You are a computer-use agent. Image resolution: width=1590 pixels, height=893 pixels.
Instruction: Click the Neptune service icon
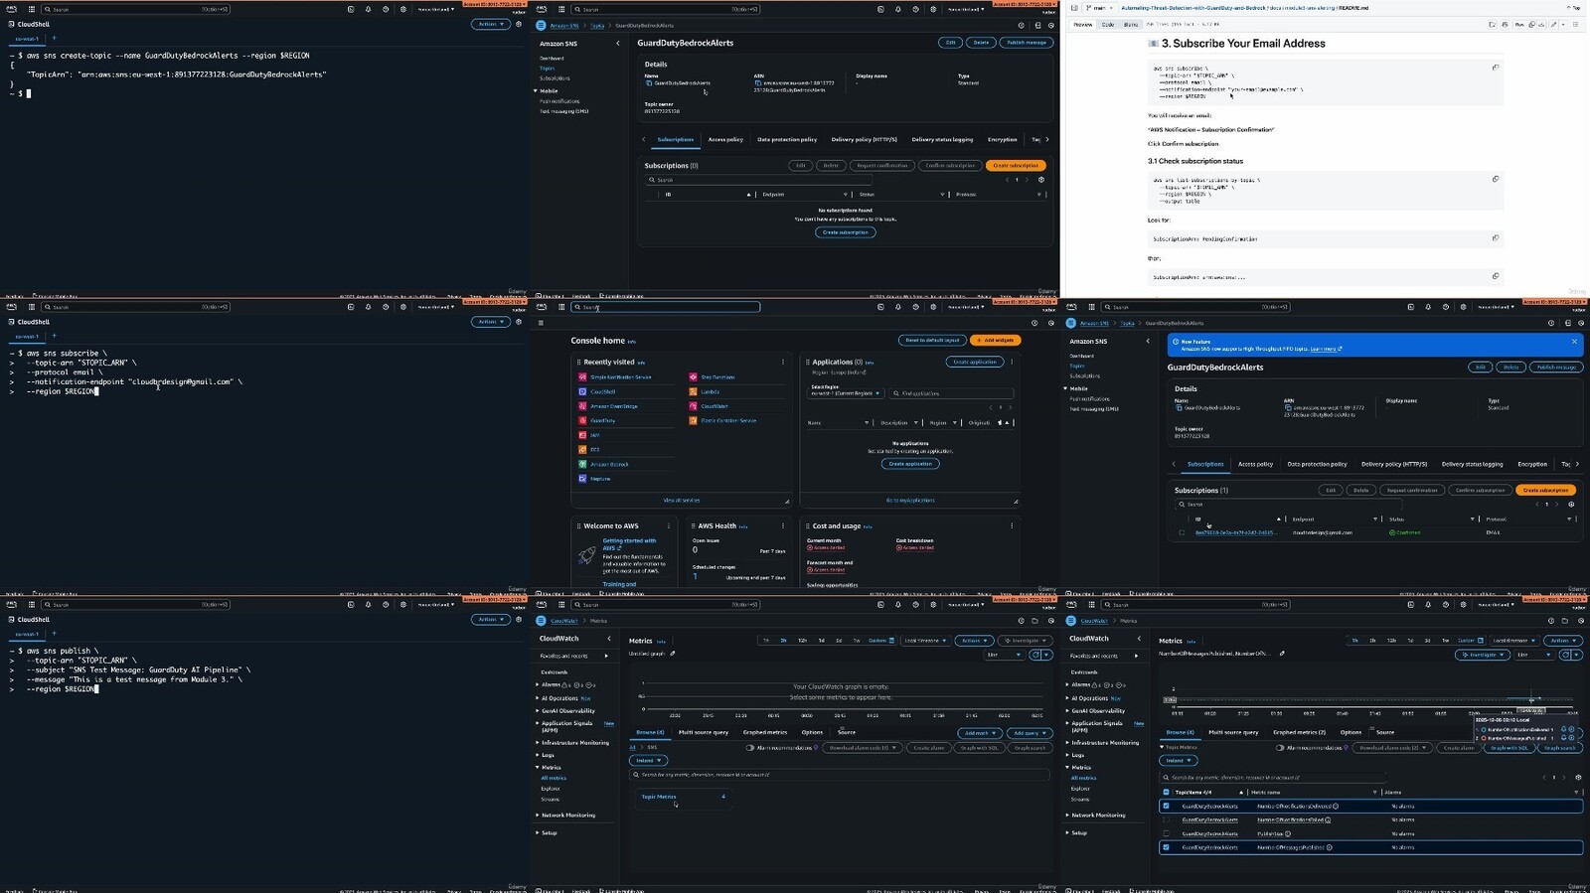[582, 479]
